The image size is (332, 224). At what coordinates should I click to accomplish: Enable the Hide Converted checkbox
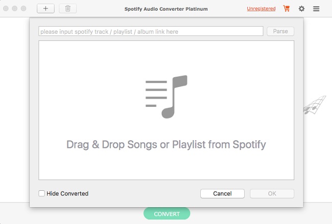point(42,193)
